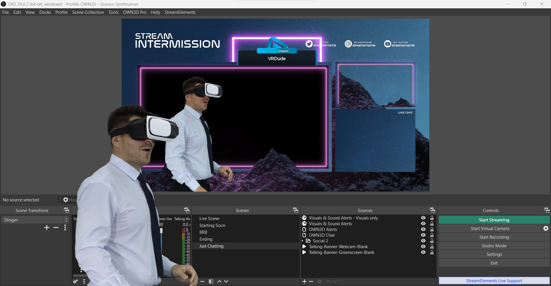Undock the Controls panel
Screen dimensions: 551x286
pyautogui.click(x=547, y=210)
